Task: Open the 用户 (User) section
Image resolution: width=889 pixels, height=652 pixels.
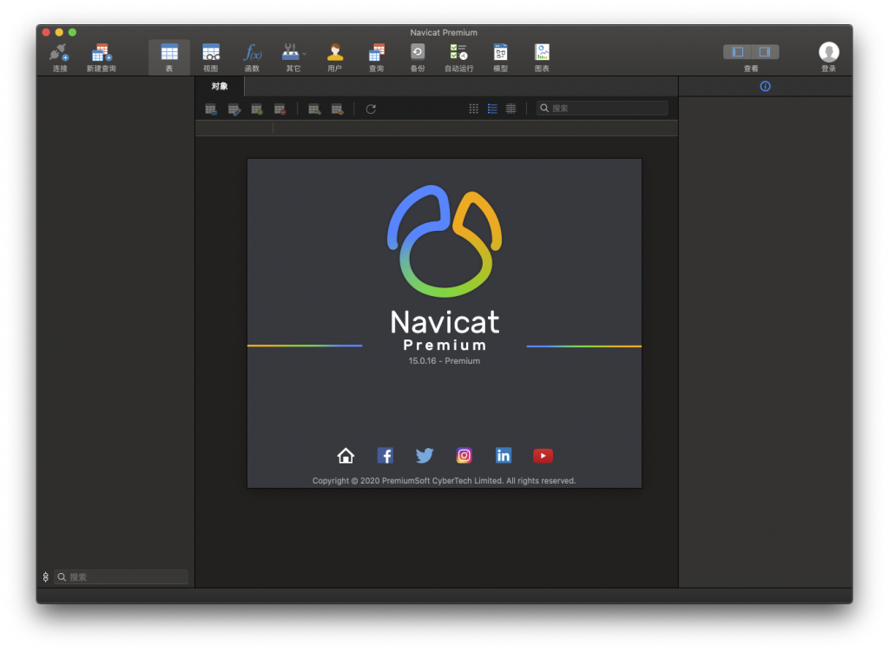Action: 334,57
